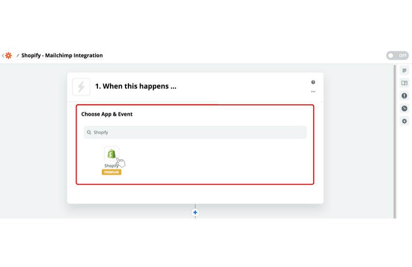412x267 pixels.
Task: Focus the Shopify app search field
Action: (195, 133)
